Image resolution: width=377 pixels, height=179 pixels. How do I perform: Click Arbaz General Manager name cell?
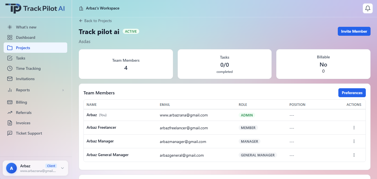(x=108, y=155)
